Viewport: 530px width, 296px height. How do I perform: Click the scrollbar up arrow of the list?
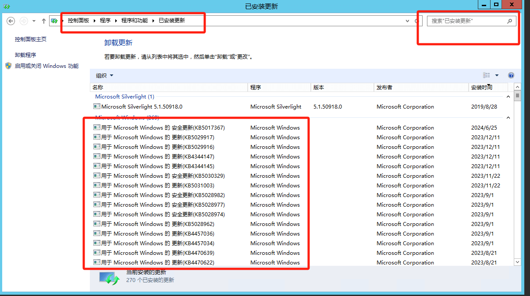coord(517,87)
